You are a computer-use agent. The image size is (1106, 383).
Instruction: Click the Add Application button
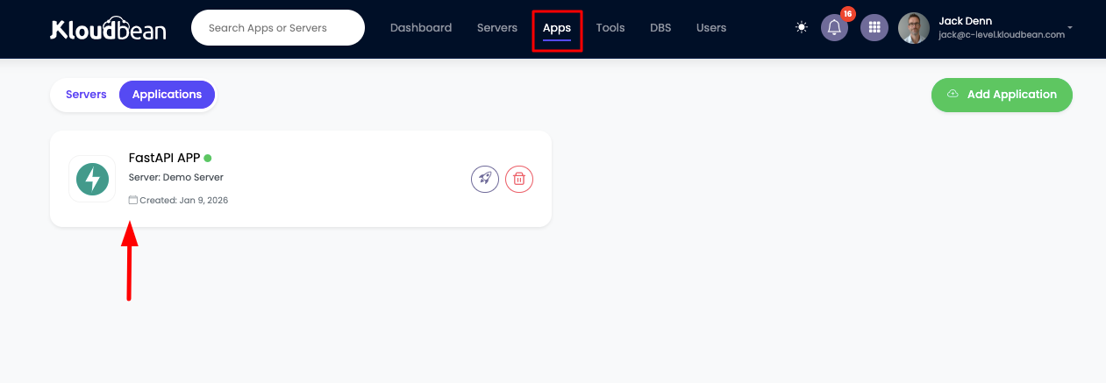click(x=1002, y=95)
